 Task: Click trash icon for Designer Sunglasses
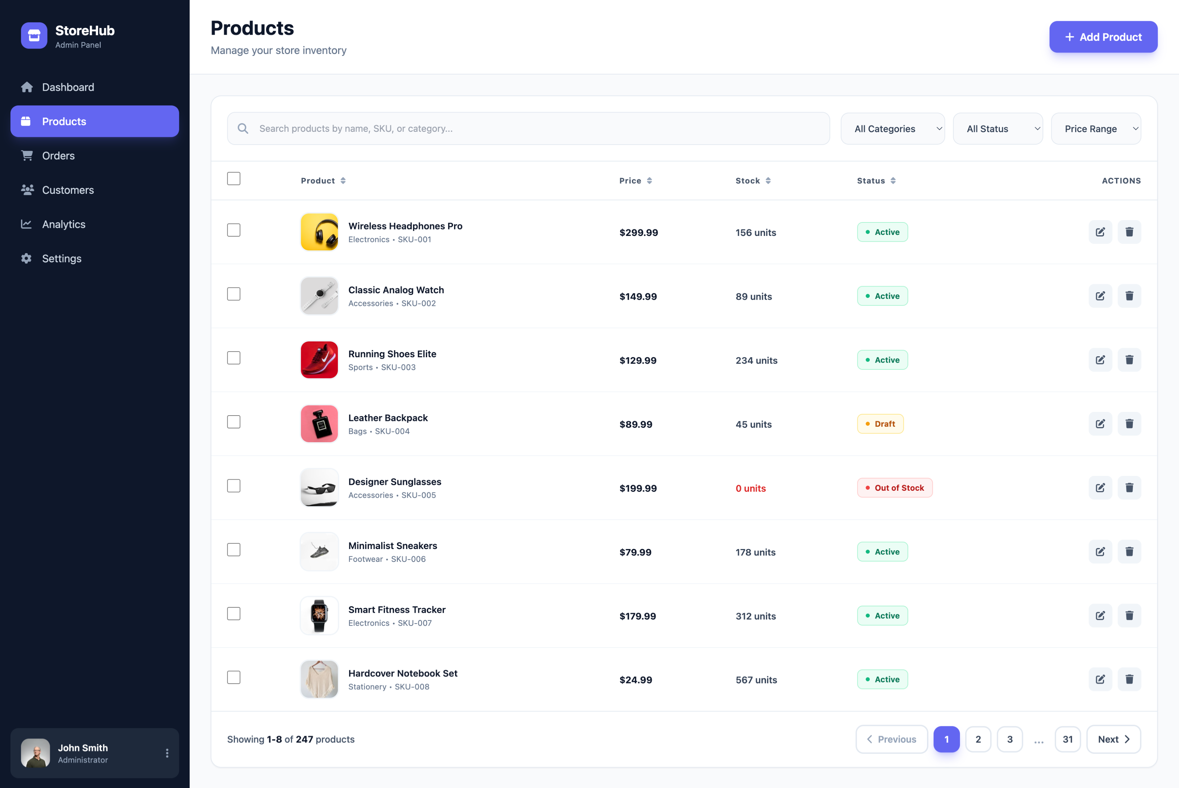point(1129,487)
